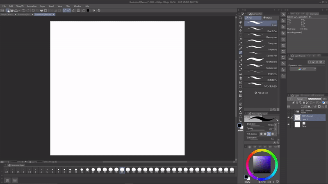Select the Eyedropper tool
This screenshot has width=328, height=184.
[241, 44]
